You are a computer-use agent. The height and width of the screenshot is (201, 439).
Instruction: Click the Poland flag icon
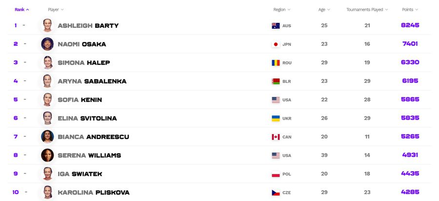click(276, 174)
